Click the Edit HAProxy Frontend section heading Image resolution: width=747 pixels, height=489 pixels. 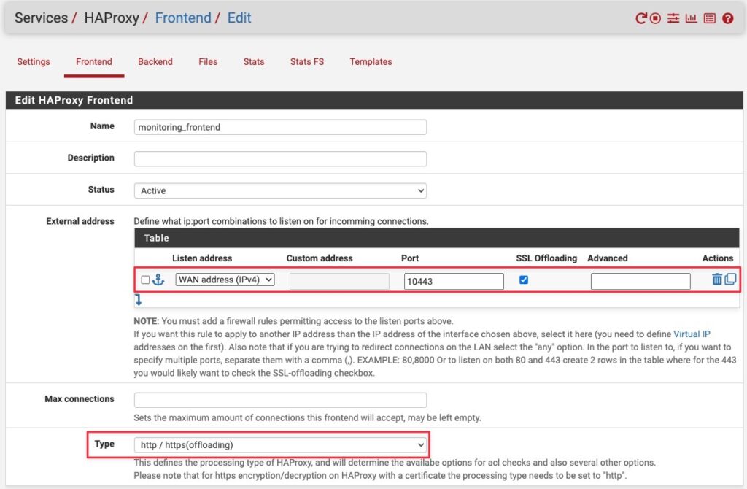click(x=74, y=100)
